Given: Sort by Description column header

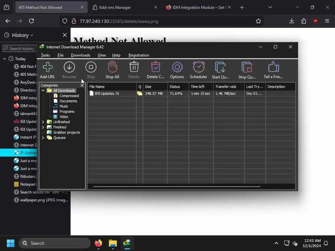Looking at the screenshot, I should 280,87.
